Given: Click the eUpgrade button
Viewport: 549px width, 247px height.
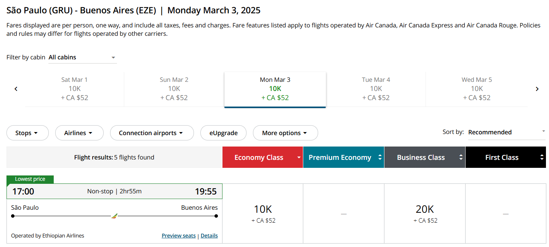Looking at the screenshot, I should point(223,133).
